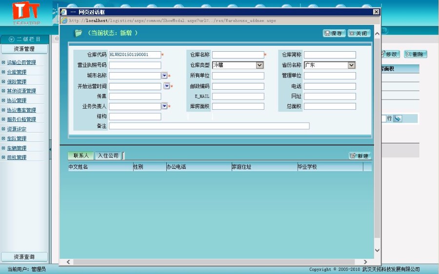The height and width of the screenshot is (274, 439).
Task: Expand the 城市名称 picker arrow
Action: (x=164, y=76)
